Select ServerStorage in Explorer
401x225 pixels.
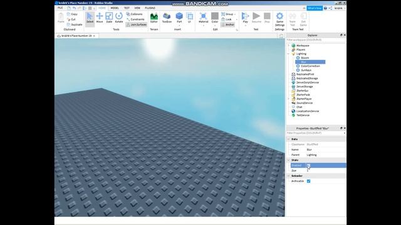pyautogui.click(x=305, y=86)
